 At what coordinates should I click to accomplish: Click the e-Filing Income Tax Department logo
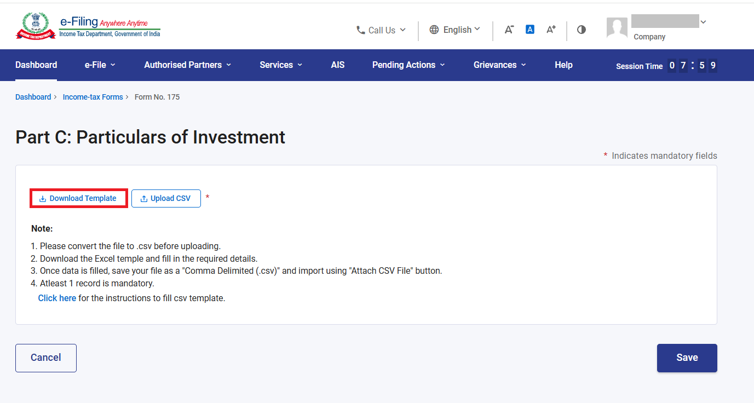tap(88, 26)
